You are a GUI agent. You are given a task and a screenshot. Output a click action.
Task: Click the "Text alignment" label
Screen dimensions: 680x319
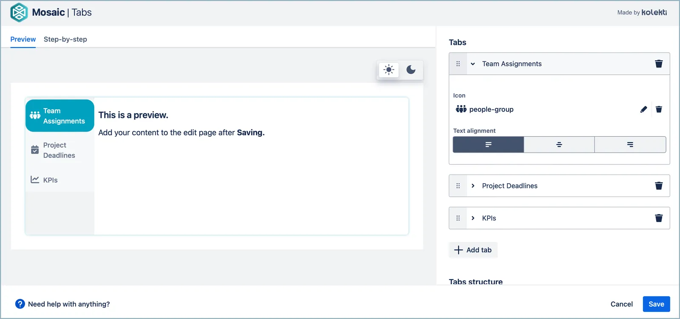coord(474,131)
